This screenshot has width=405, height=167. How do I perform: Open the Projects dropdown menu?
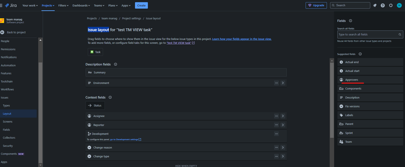(48, 5)
